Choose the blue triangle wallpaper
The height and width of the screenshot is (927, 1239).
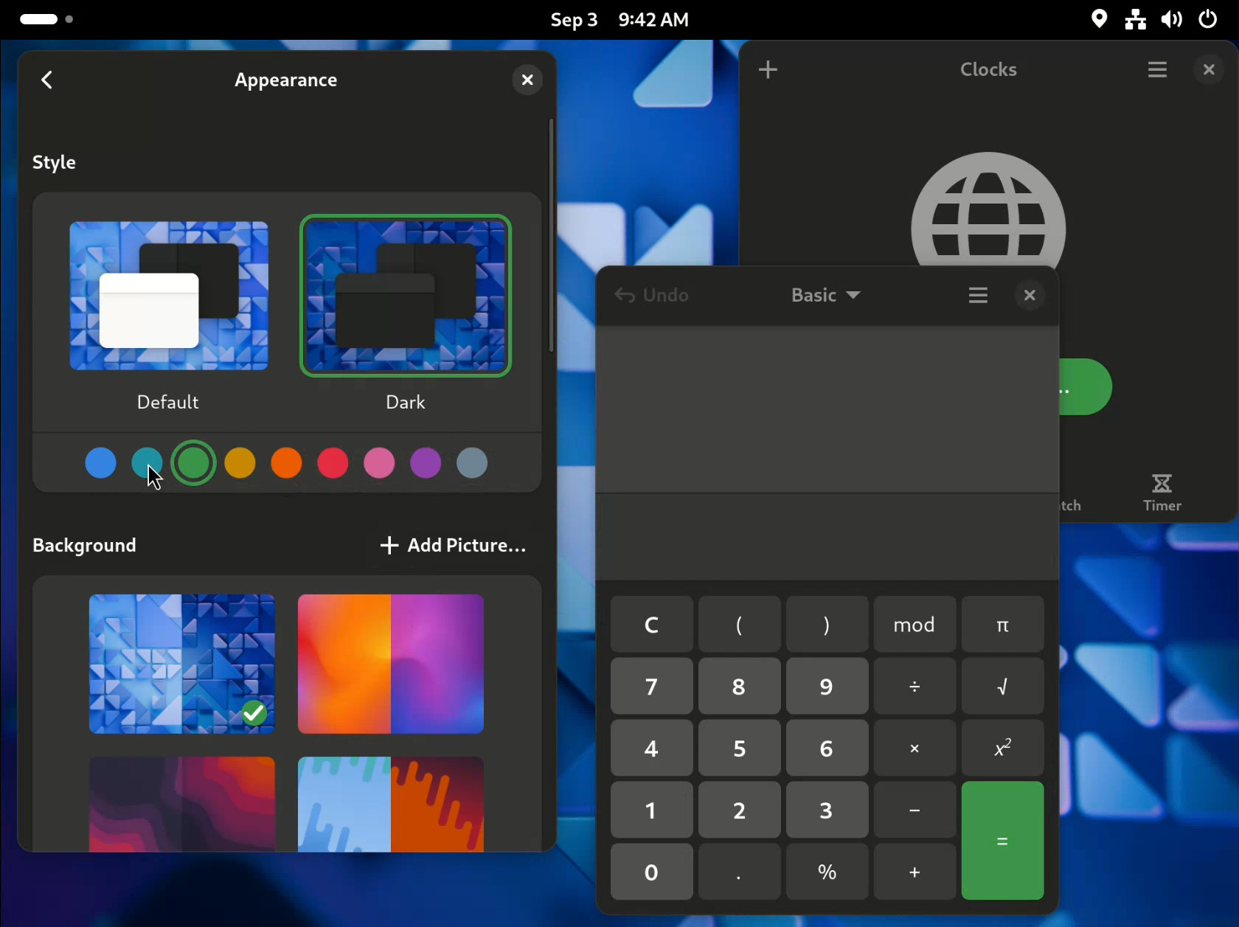181,664
